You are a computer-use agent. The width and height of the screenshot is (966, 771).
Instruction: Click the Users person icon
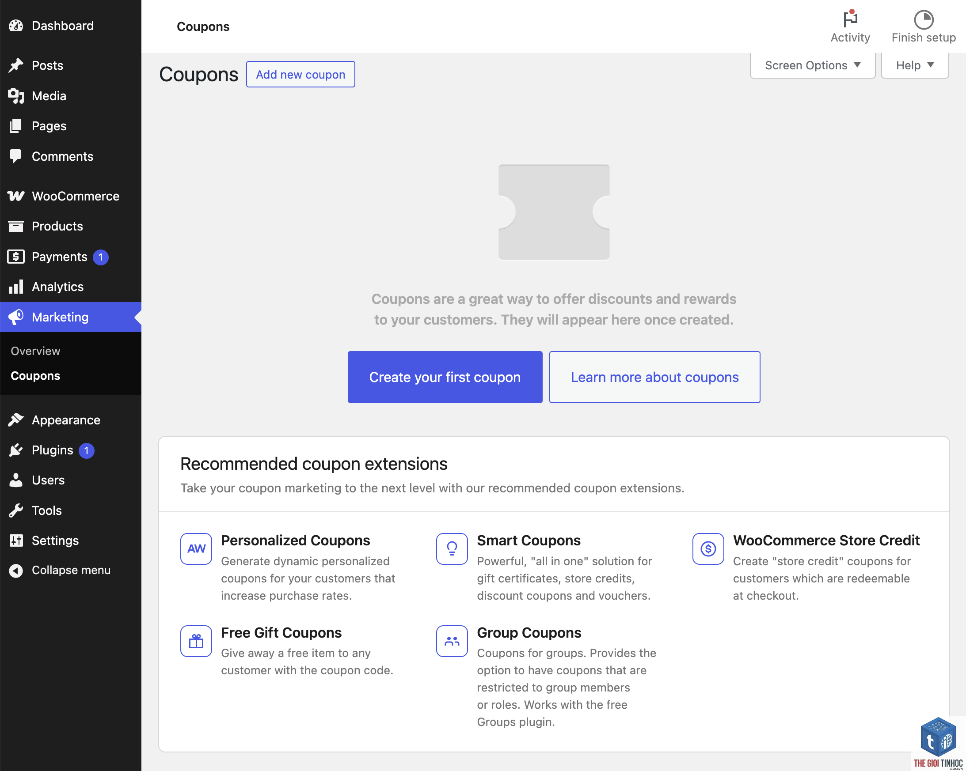(x=15, y=480)
